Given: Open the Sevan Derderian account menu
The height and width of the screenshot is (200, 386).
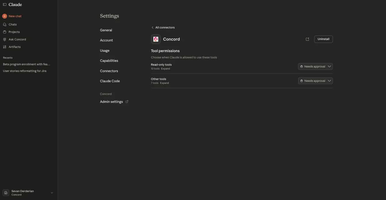Looking at the screenshot, I should (x=28, y=193).
